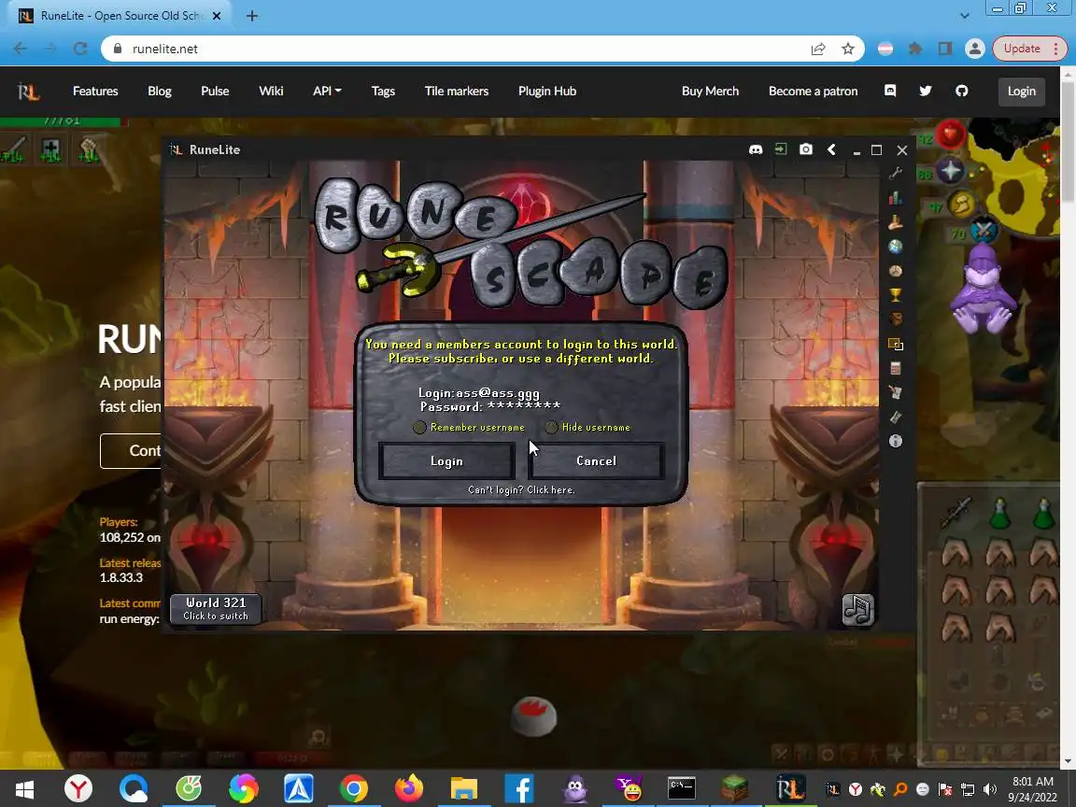Open the Plugin Hub nav item
Viewport: 1076px width, 807px height.
pyautogui.click(x=547, y=91)
